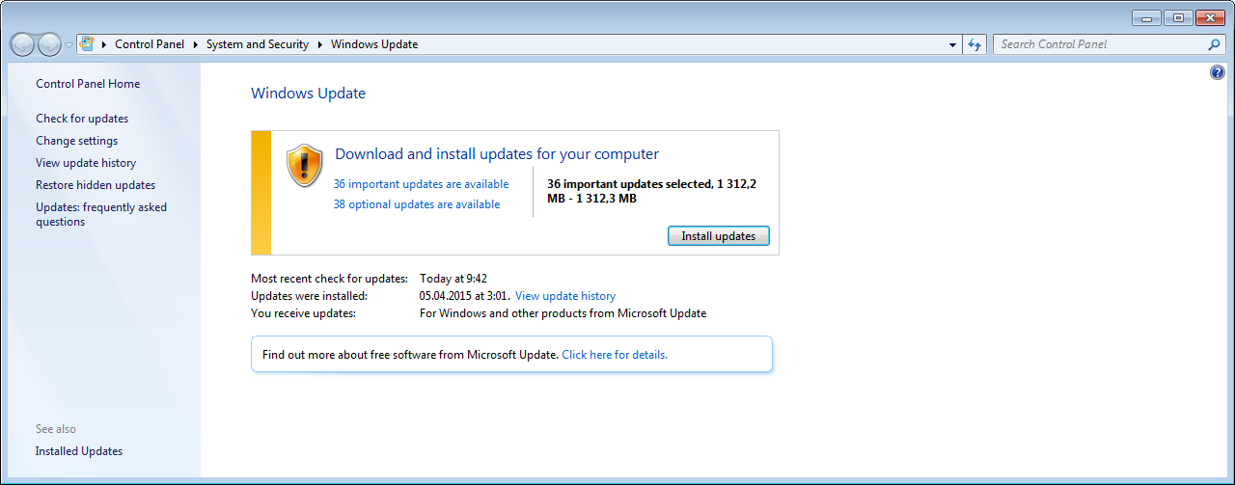Click the Install updates button
The height and width of the screenshot is (485, 1235).
click(719, 236)
